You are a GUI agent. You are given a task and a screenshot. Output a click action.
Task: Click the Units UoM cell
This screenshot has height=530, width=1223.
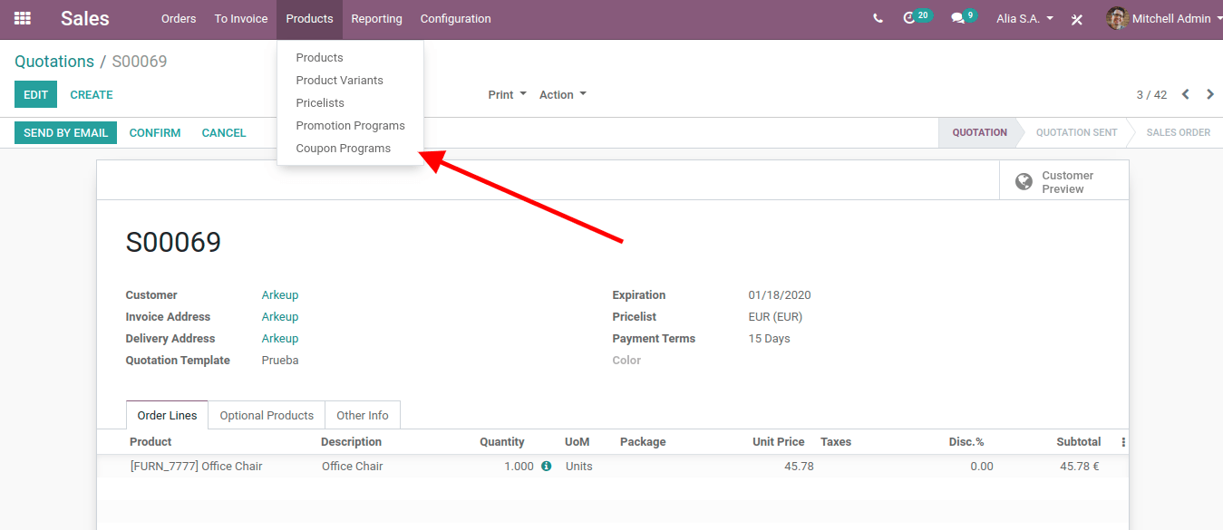(x=579, y=467)
